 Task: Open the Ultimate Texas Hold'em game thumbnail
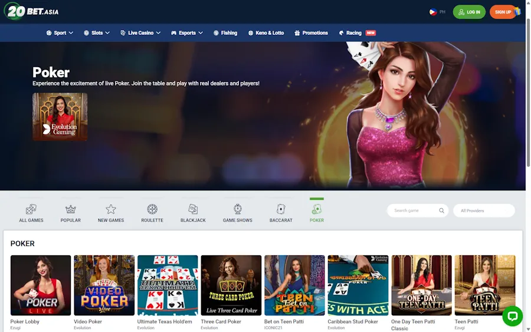point(168,285)
